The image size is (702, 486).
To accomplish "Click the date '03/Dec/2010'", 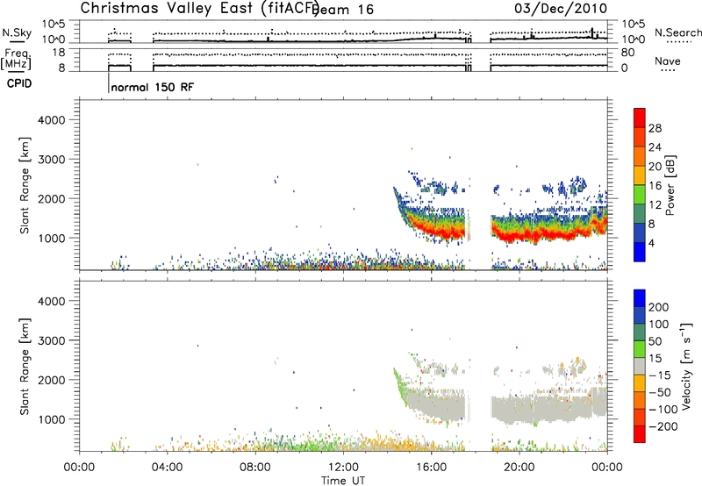I will coord(561,9).
